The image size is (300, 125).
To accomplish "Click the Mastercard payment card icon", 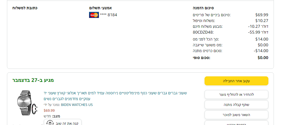I will (x=94, y=15).
